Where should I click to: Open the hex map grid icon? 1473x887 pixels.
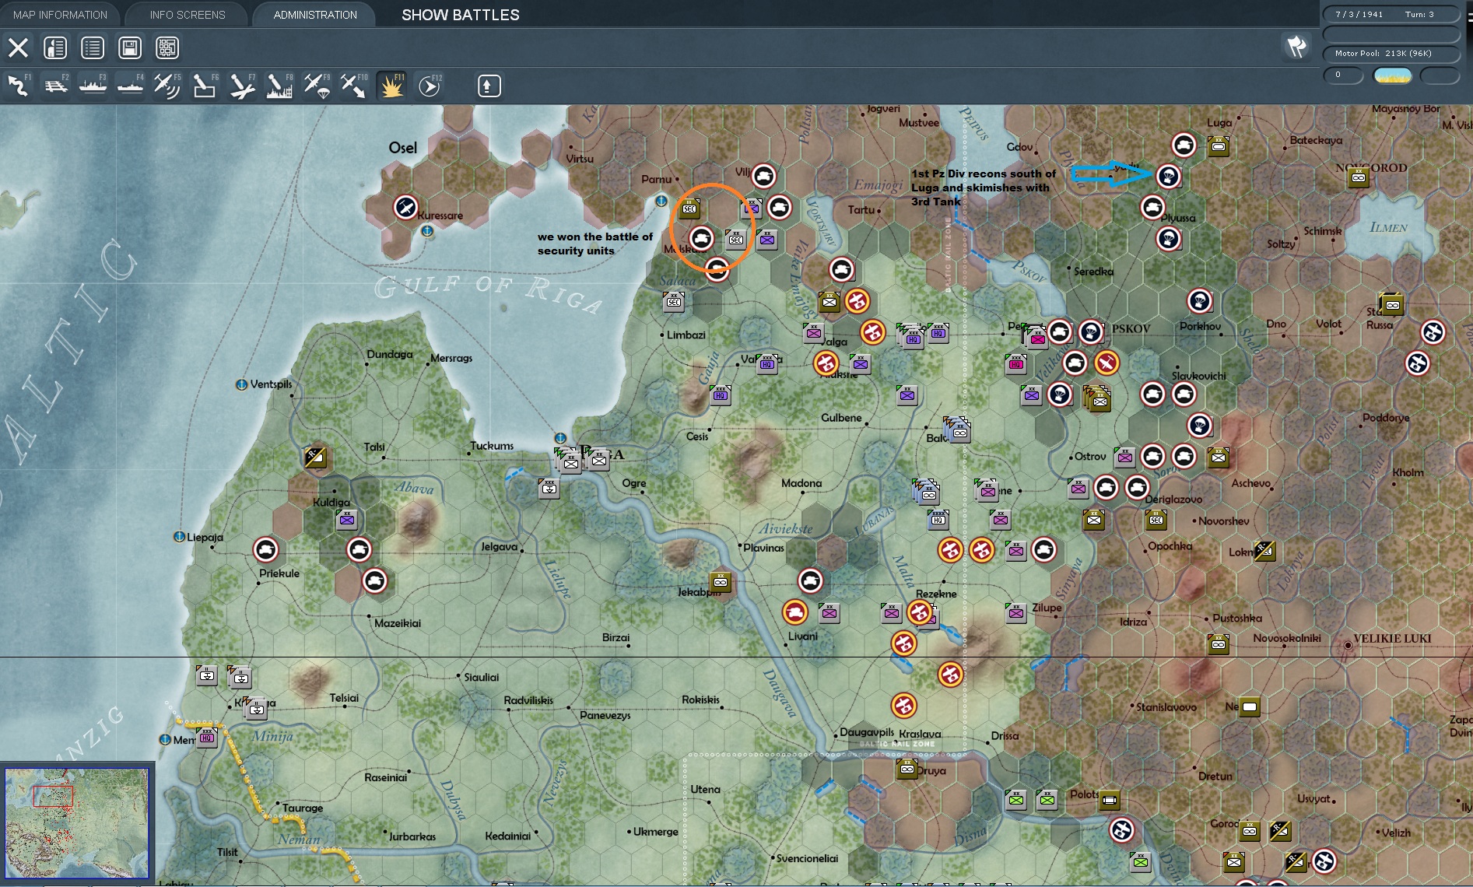click(x=167, y=48)
